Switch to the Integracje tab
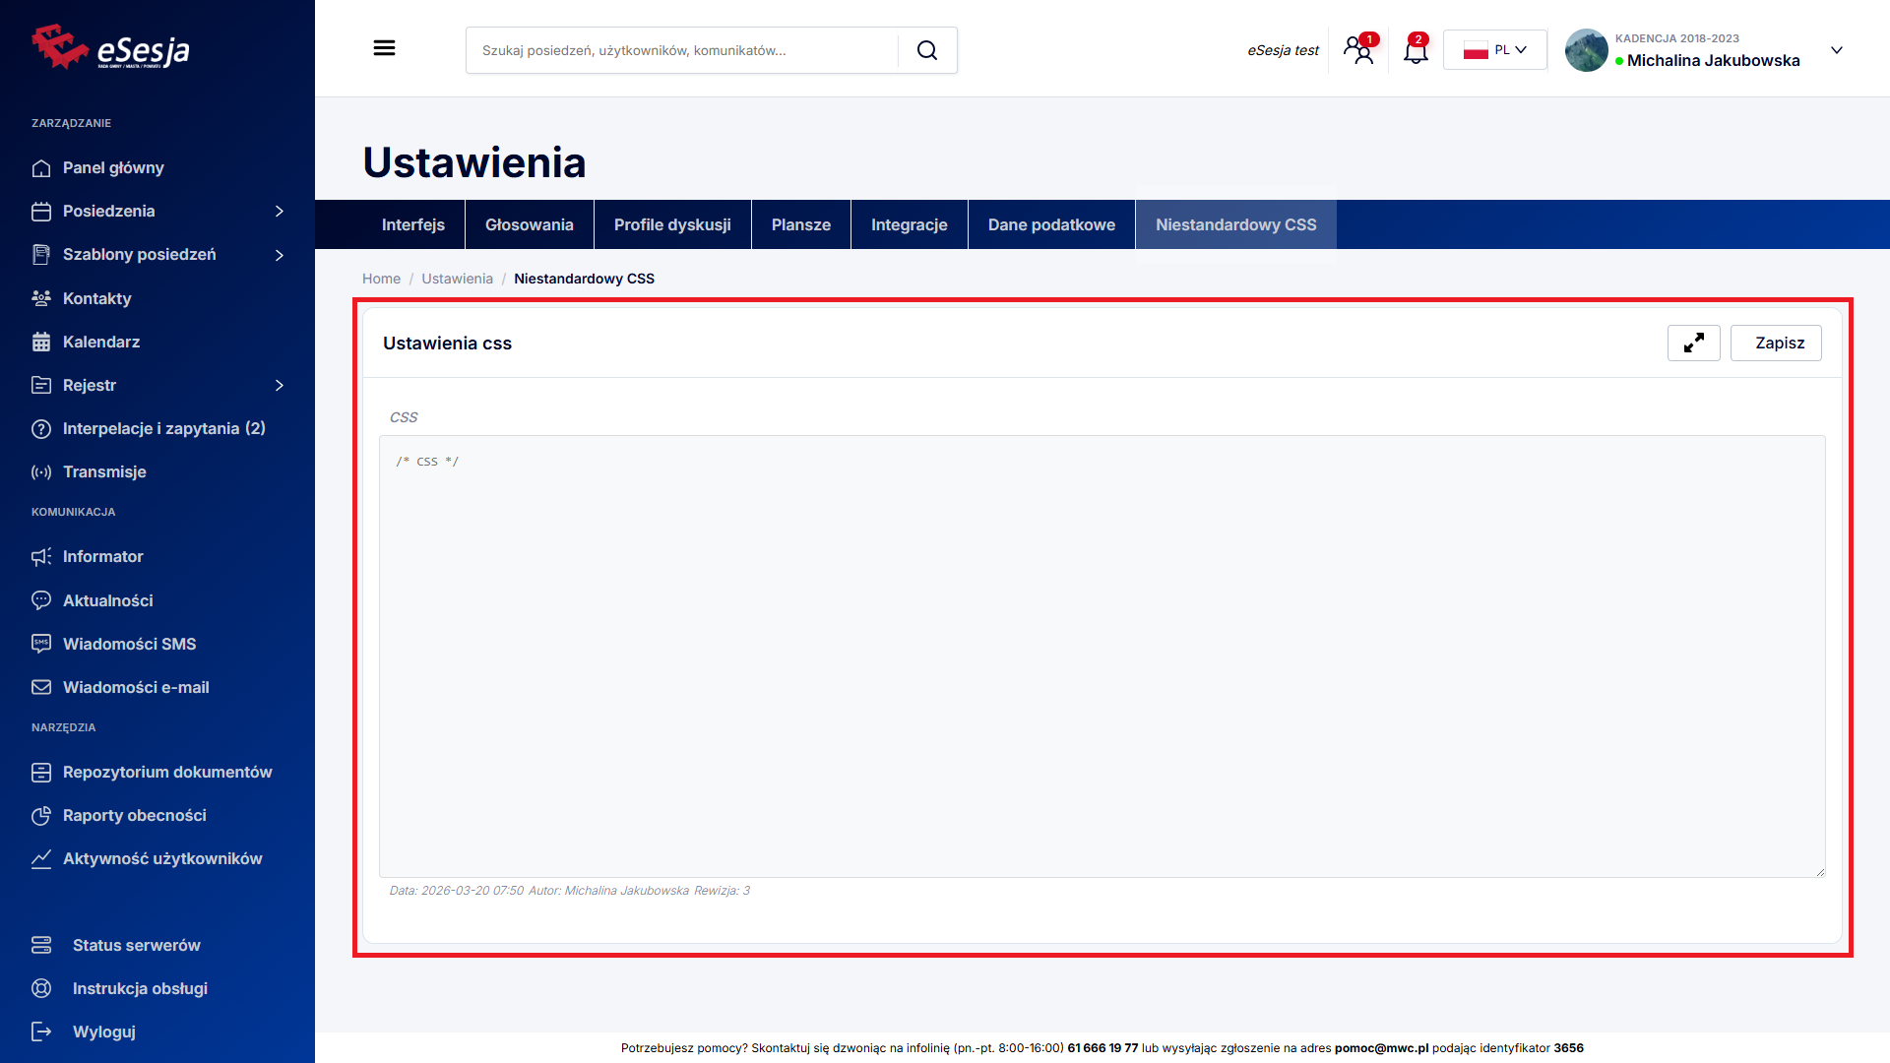Viewport: 1890px width, 1063px height. 909,224
